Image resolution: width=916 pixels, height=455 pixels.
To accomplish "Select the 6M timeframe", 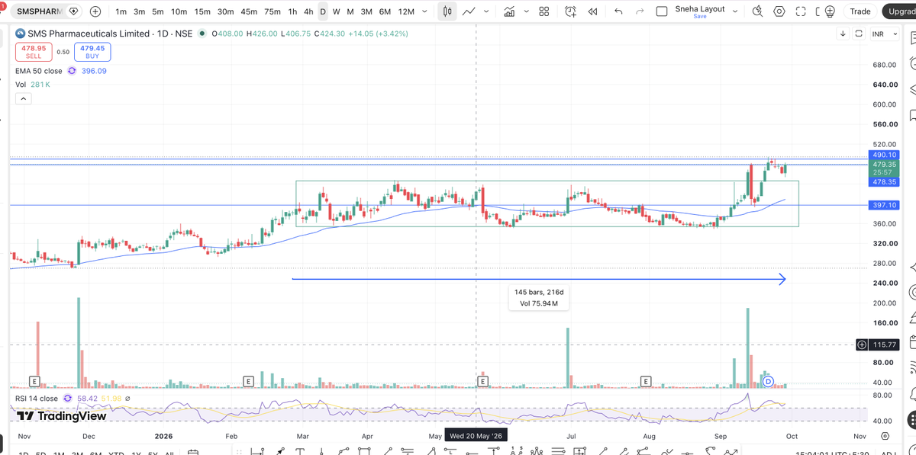I will coord(385,11).
